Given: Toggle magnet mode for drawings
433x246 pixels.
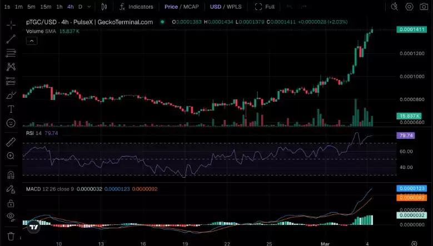Looking at the screenshot, I should tap(11, 175).
